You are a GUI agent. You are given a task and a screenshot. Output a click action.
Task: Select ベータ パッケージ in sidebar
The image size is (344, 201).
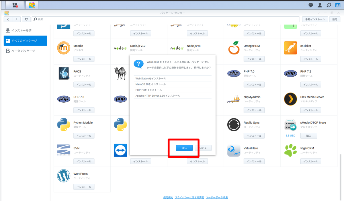(26, 51)
